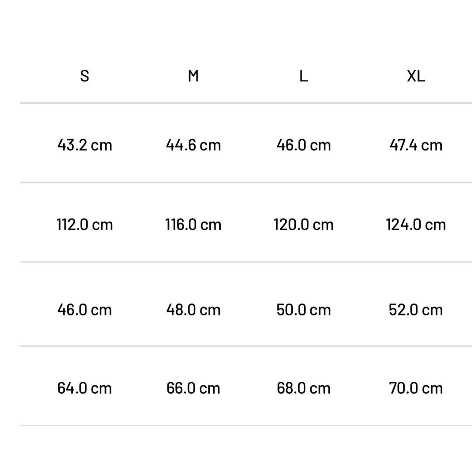This screenshot has width=472, height=461.
Task: Click the 43.2 cm cell
Action: pos(85,145)
